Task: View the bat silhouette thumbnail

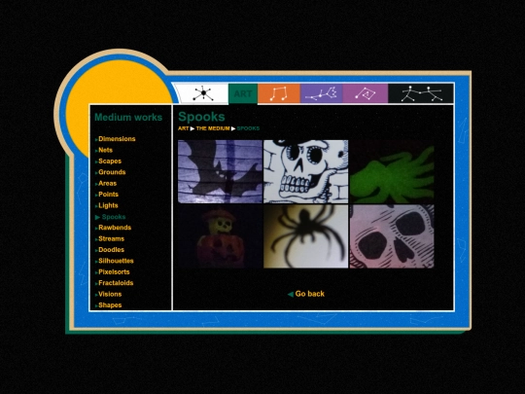Action: pyautogui.click(x=220, y=171)
